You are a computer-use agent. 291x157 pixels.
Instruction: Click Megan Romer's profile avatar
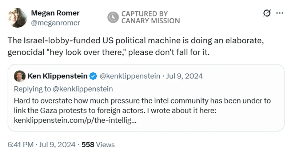[x=17, y=17]
